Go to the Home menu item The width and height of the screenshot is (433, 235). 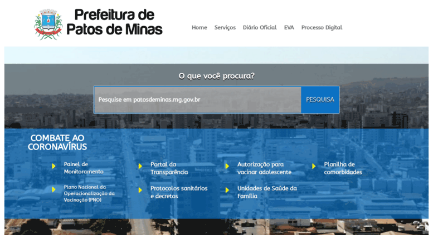tap(200, 28)
